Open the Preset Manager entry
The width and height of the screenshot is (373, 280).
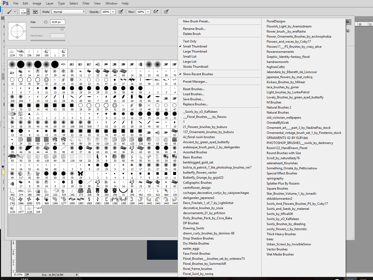coord(195,82)
